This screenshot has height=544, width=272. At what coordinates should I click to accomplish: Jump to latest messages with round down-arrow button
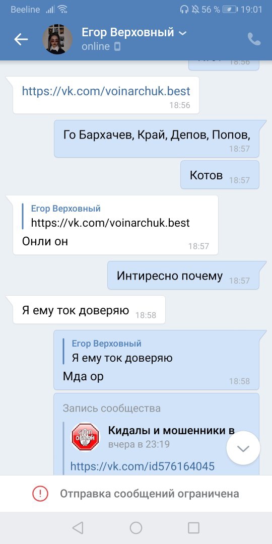click(x=243, y=448)
